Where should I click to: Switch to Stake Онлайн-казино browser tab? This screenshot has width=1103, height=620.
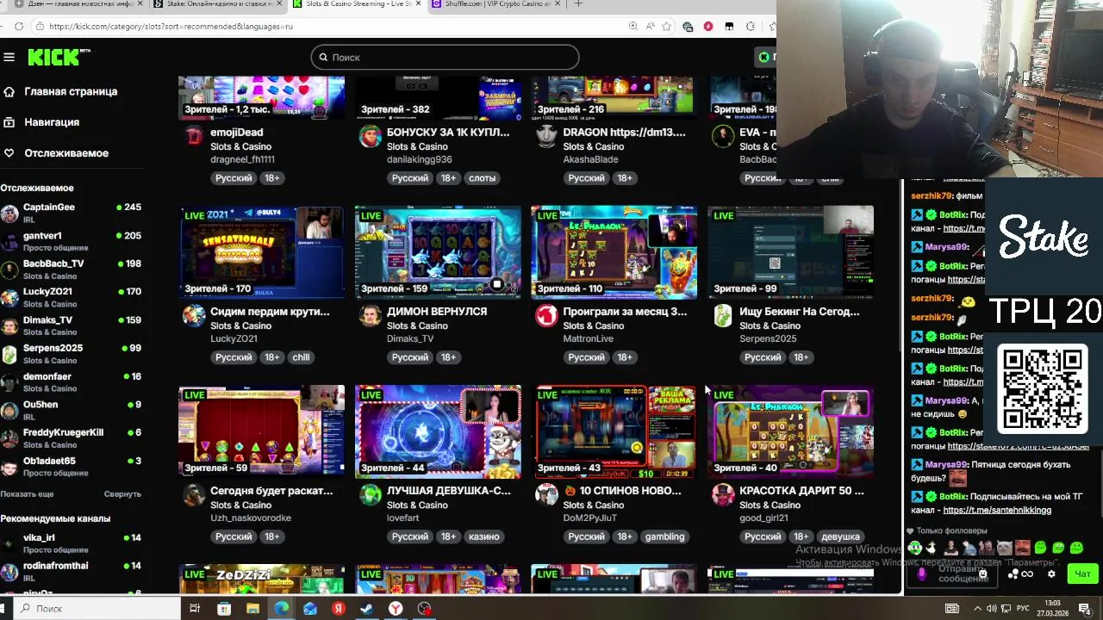tap(215, 4)
